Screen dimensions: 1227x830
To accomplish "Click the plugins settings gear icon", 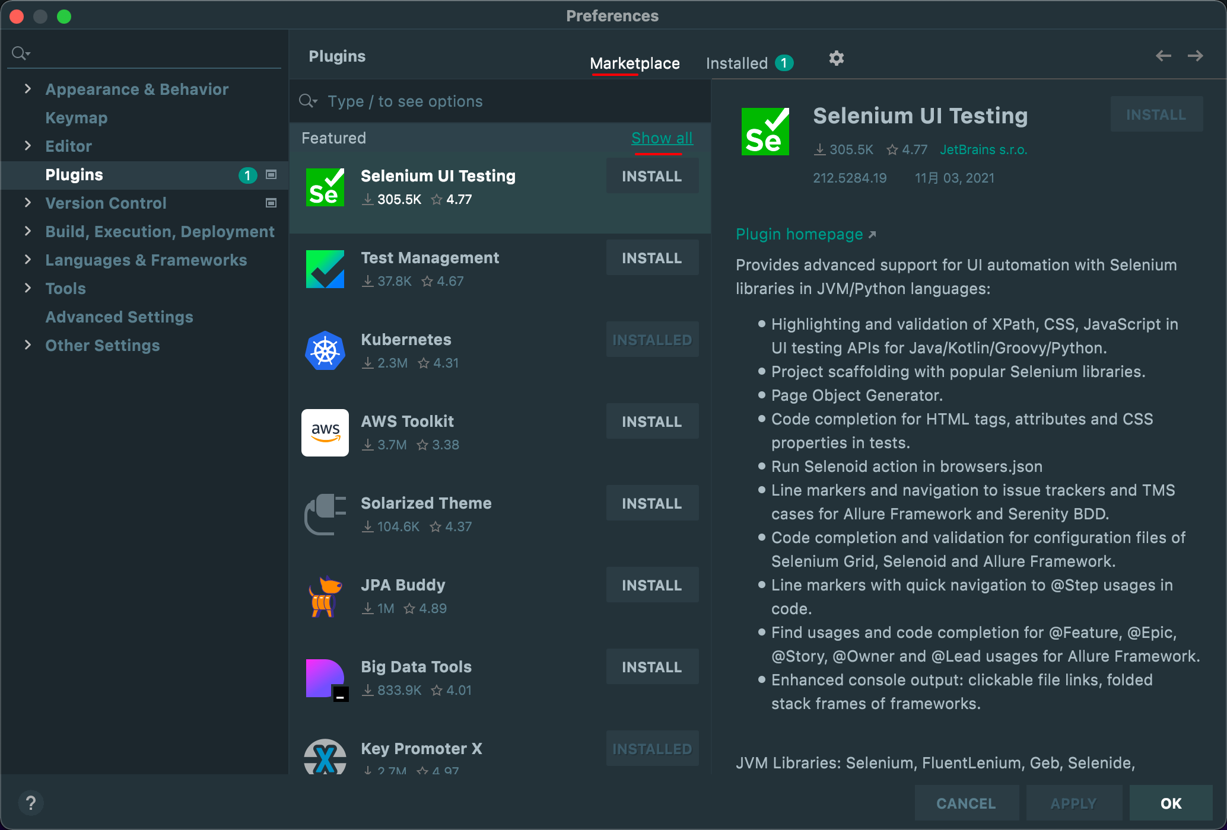I will (836, 58).
